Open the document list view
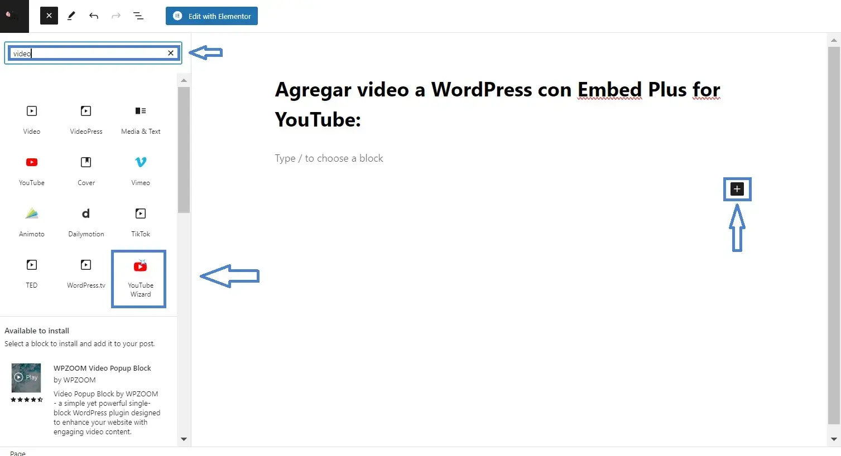The image size is (841, 456). (x=138, y=16)
